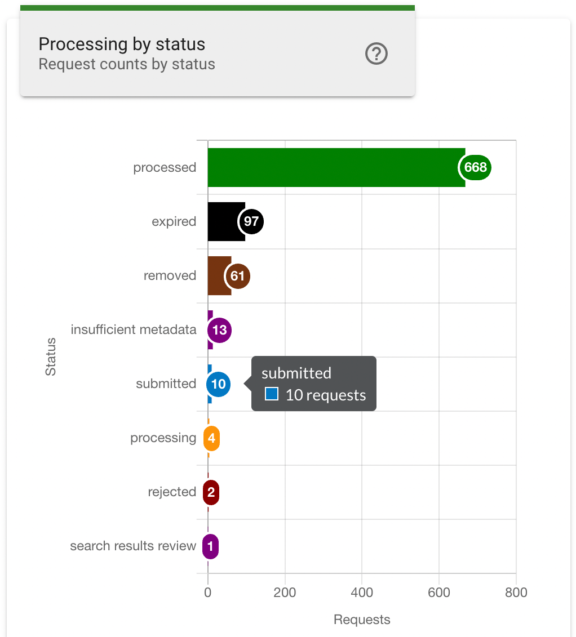The width and height of the screenshot is (576, 637).
Task: Click the '800' axis tick label
Action: coord(517,593)
